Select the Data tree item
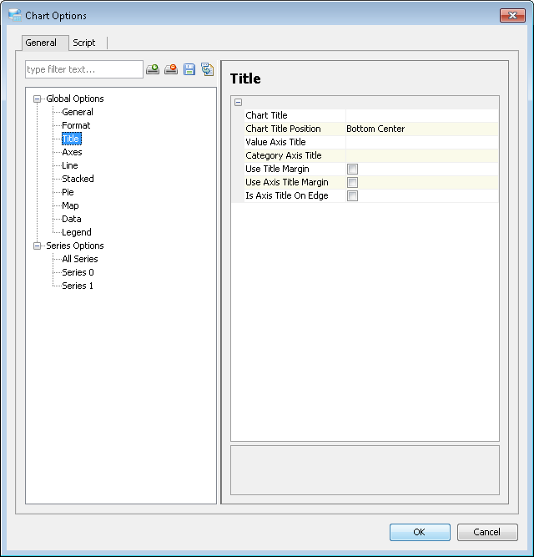Image resolution: width=534 pixels, height=557 pixels. (x=72, y=219)
